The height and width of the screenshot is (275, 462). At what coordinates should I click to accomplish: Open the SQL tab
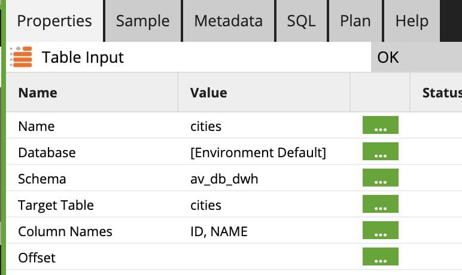tap(301, 22)
